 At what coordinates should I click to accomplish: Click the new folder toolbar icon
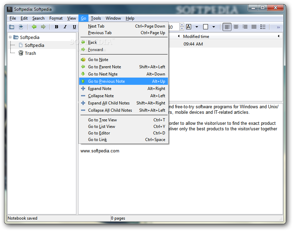12,27
